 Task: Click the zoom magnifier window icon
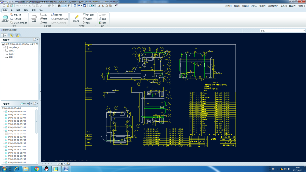85,6
